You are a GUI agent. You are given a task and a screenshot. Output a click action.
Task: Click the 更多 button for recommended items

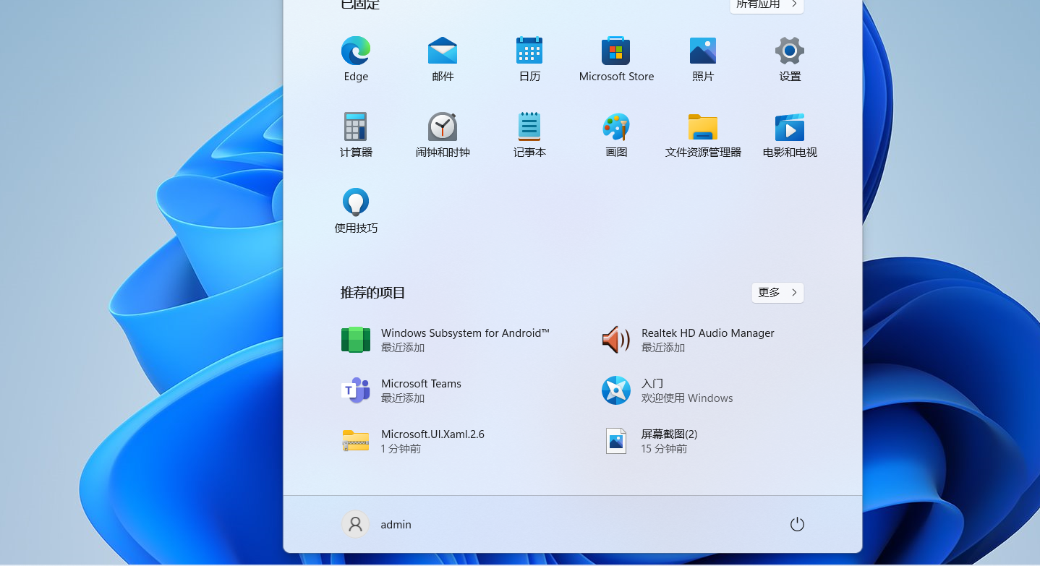777,293
